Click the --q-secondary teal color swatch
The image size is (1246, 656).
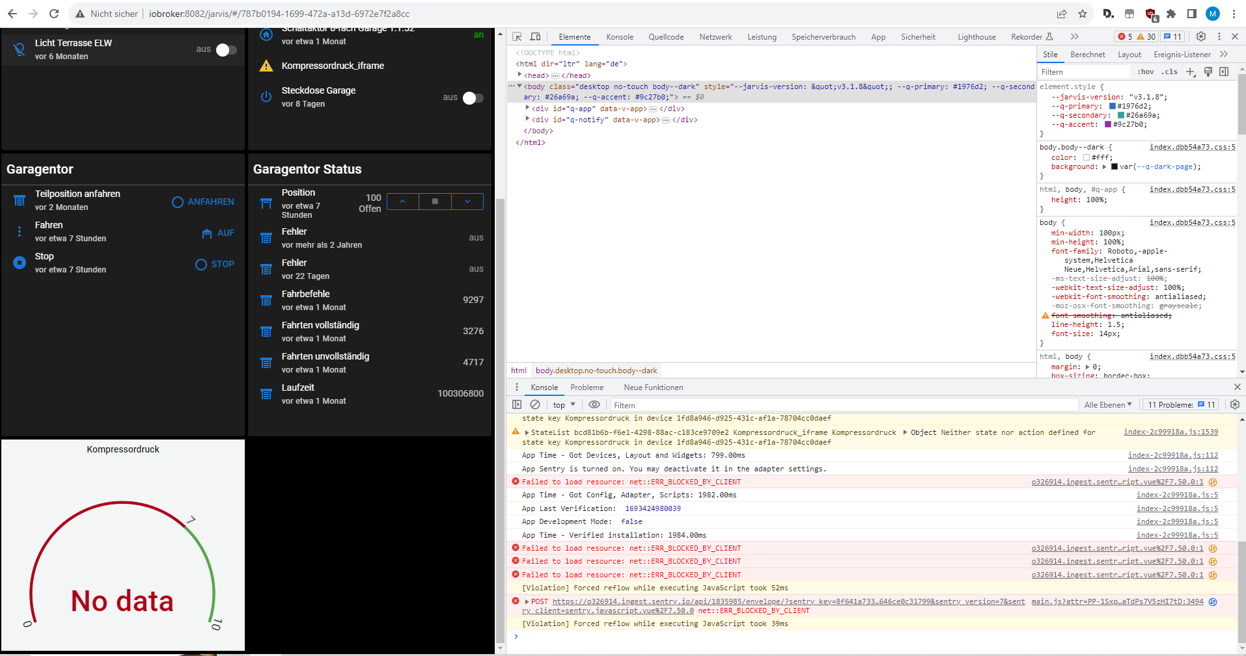1121,115
